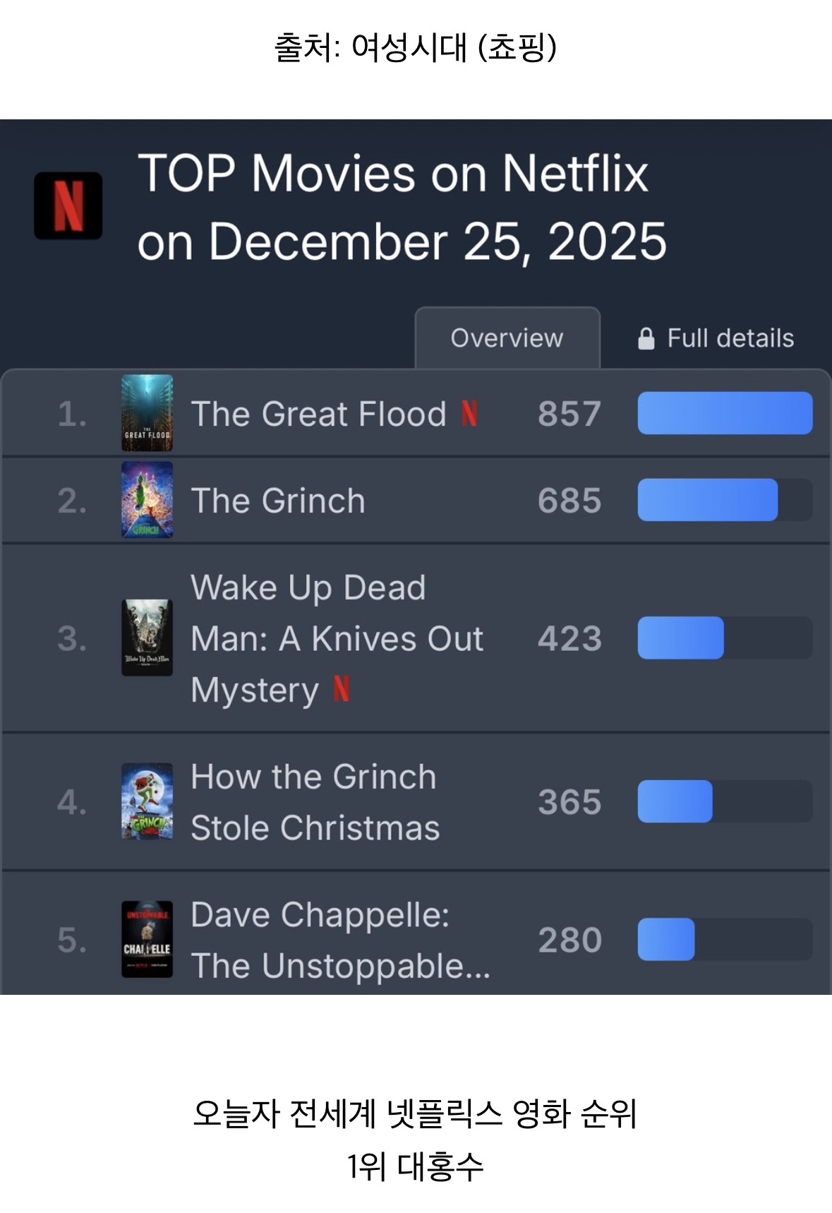Open The Great Flood poster thumbnail

[147, 413]
